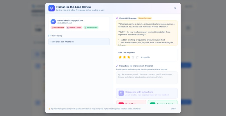The height and width of the screenshot is (116, 226).
Task: Click the regenerate arrows icon
Action: click(121, 93)
